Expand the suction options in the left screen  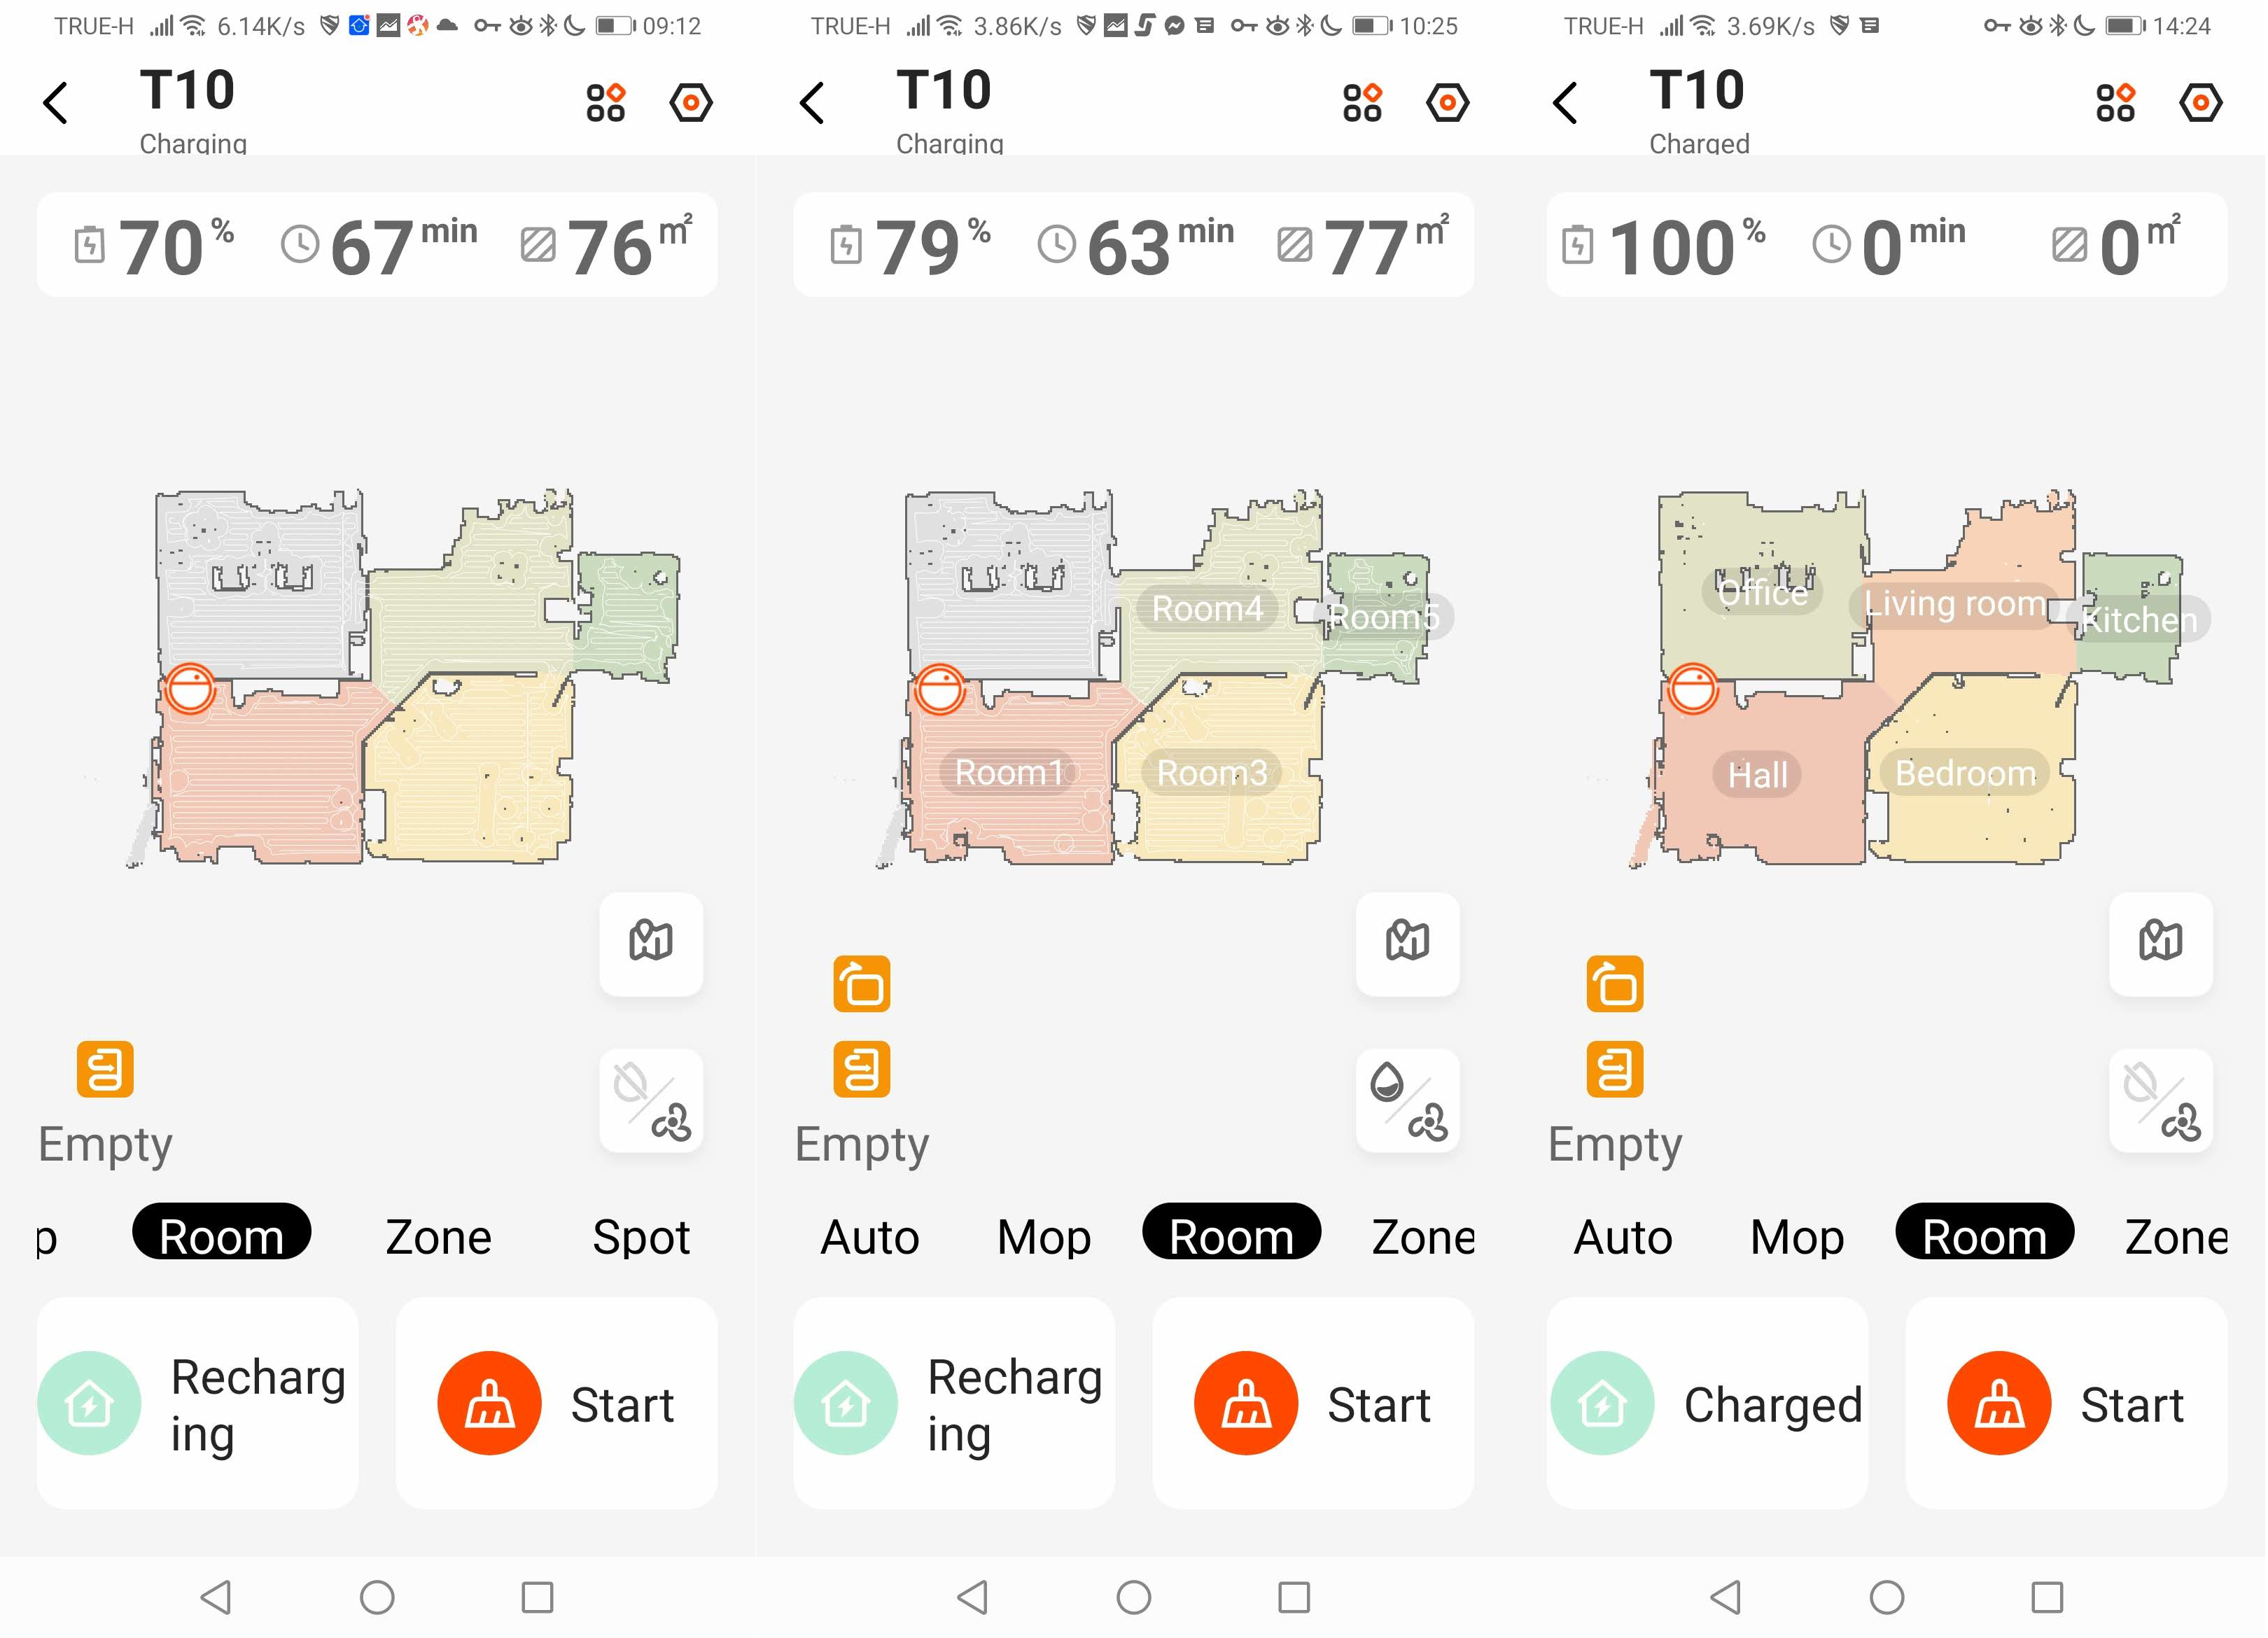click(651, 1100)
